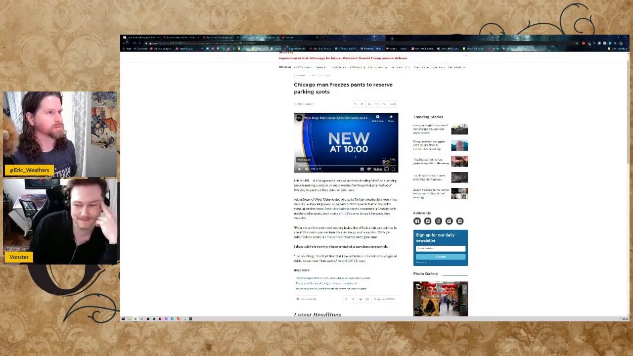Mute the video using the speaker icon
Screen dimensions: 633x356
306,169
